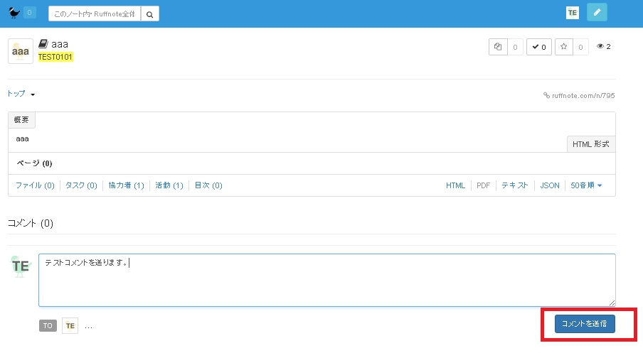This screenshot has height=353, width=643.
Task: Open the TE user avatar in header
Action: coord(573,13)
